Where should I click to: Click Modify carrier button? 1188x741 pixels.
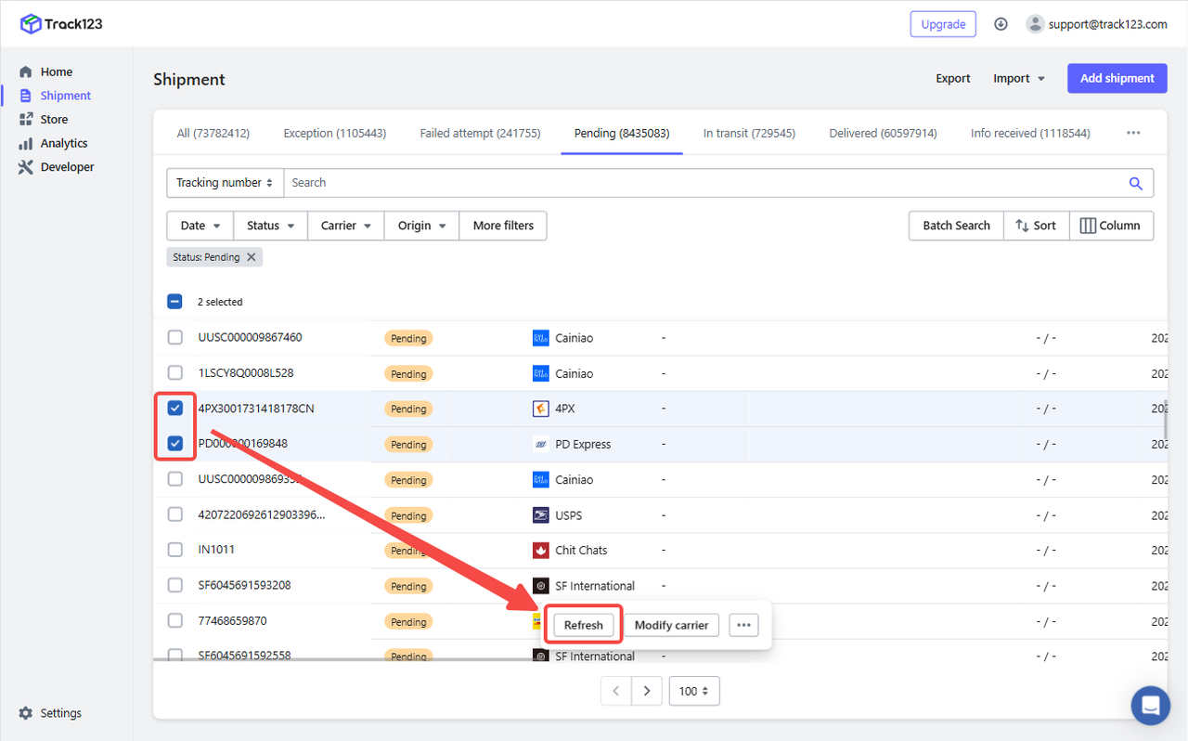point(671,625)
